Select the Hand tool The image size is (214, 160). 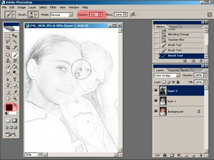pos(8,98)
